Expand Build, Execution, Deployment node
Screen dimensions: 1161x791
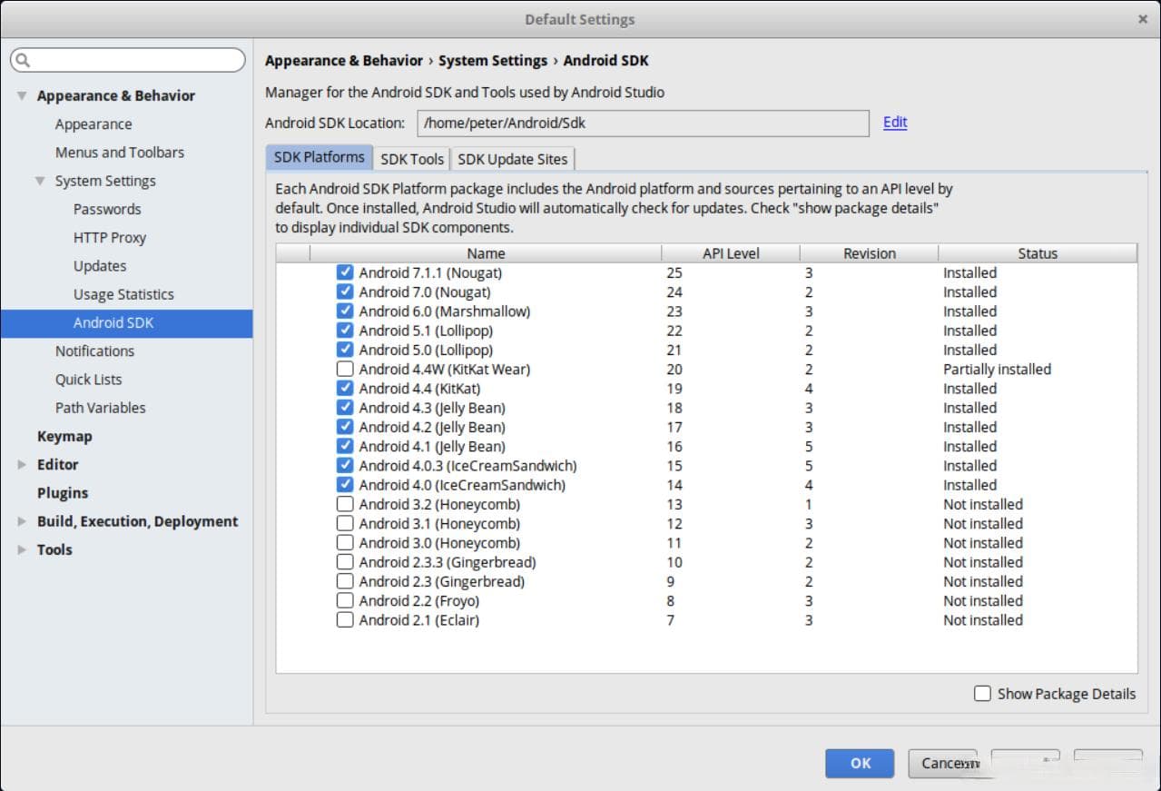(x=22, y=521)
